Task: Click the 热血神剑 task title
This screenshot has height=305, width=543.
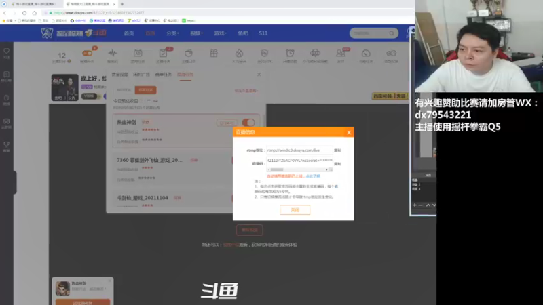Action: (126, 122)
